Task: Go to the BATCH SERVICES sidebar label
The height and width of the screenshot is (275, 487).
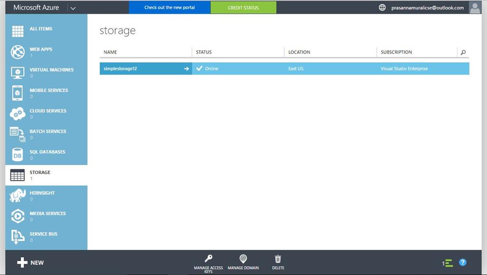Action: click(48, 131)
